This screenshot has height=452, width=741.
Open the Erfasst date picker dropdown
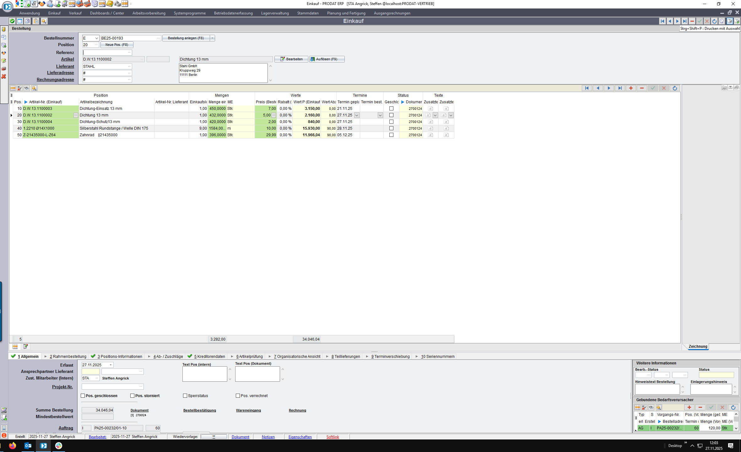(x=111, y=365)
